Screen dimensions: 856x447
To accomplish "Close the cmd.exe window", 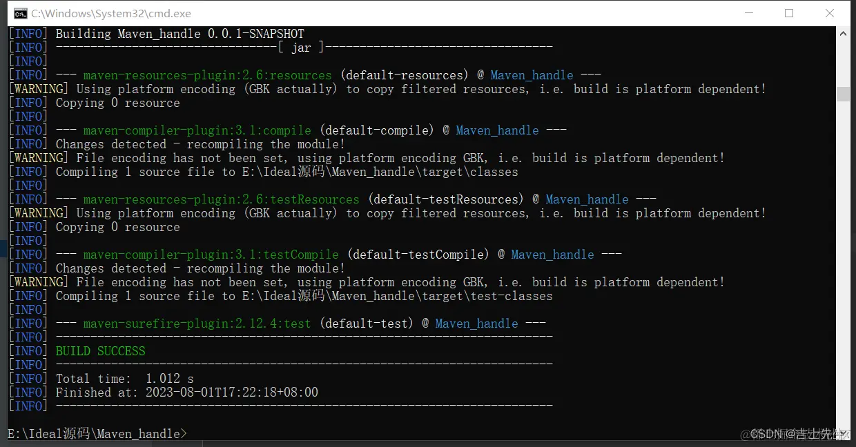I will [x=830, y=13].
